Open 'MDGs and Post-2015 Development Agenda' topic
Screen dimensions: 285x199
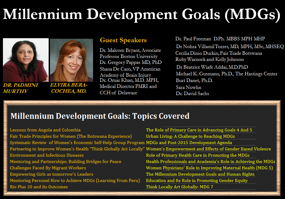[x=189, y=143]
